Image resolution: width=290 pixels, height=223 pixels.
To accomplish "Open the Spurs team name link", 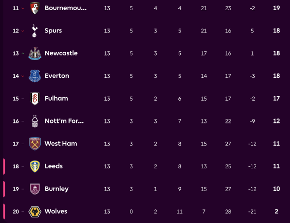I will [53, 30].
